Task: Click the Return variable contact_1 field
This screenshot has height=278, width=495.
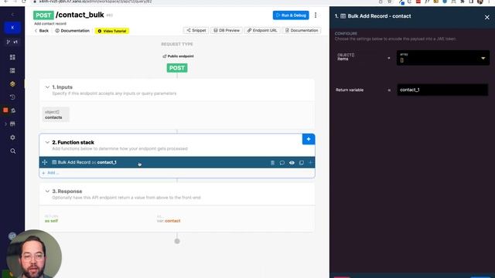Action: (442, 90)
